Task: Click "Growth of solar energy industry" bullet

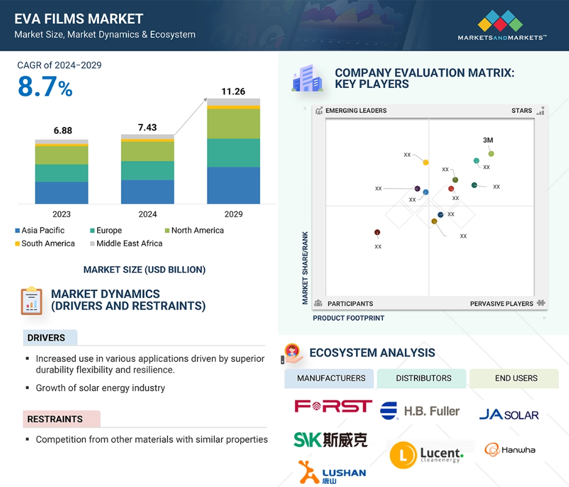Action: pos(100,388)
